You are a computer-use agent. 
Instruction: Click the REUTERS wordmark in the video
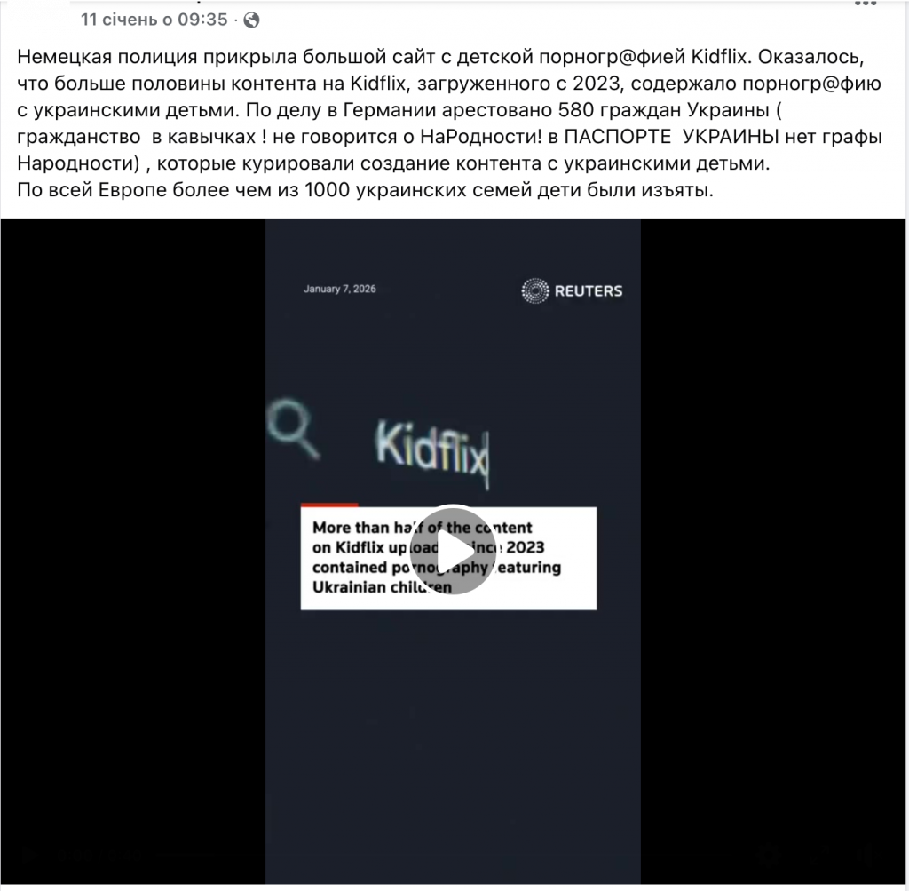coord(589,291)
